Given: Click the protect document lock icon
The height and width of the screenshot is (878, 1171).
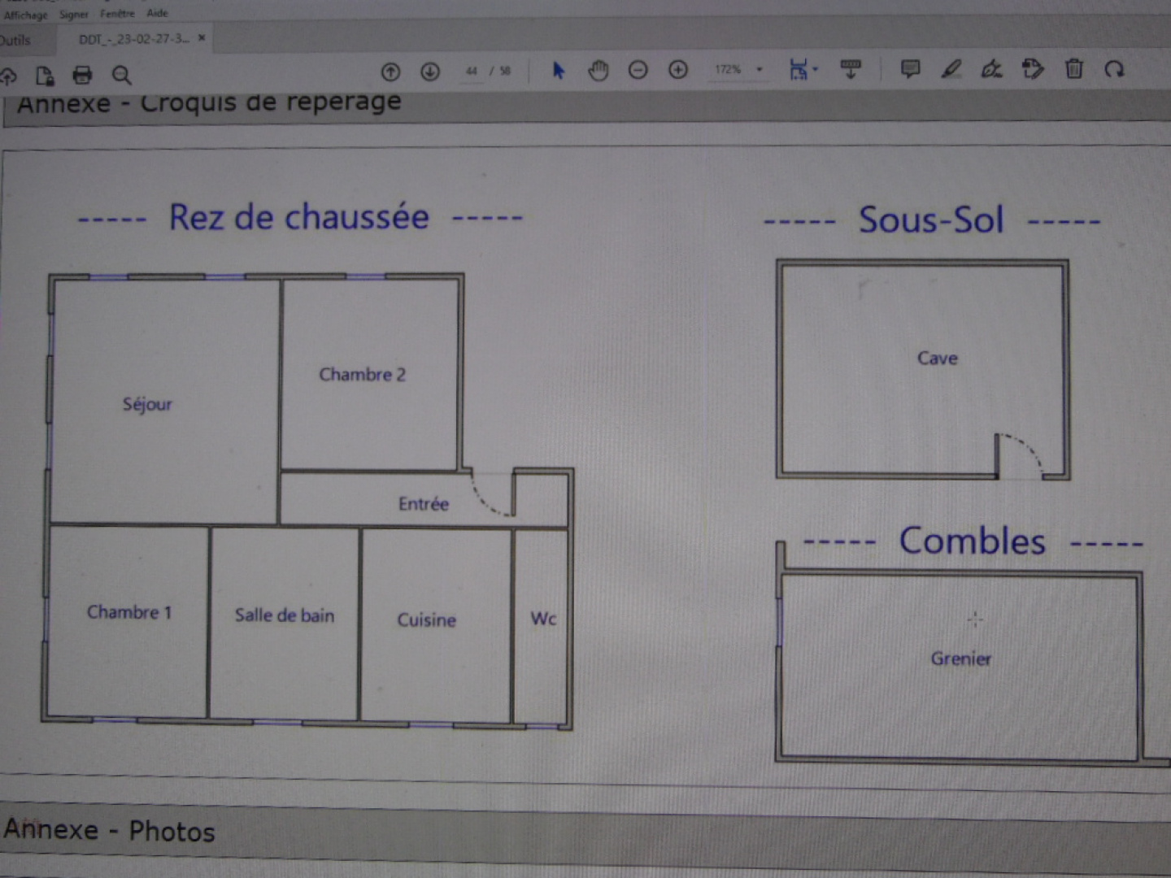Looking at the screenshot, I should (45, 76).
